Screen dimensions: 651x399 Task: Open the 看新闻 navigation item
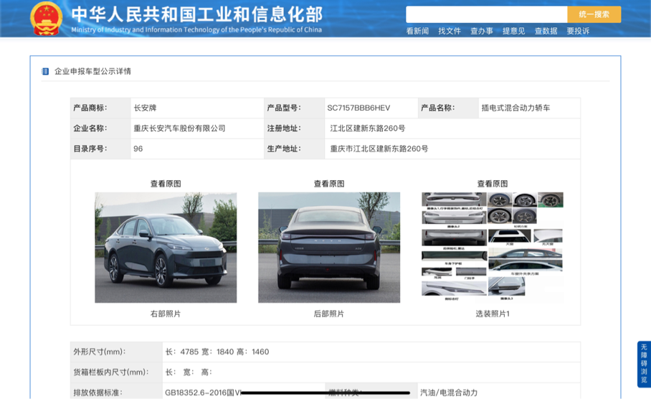(417, 31)
